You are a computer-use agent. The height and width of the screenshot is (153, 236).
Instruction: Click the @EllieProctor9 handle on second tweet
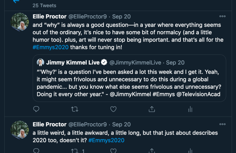tap(87, 124)
